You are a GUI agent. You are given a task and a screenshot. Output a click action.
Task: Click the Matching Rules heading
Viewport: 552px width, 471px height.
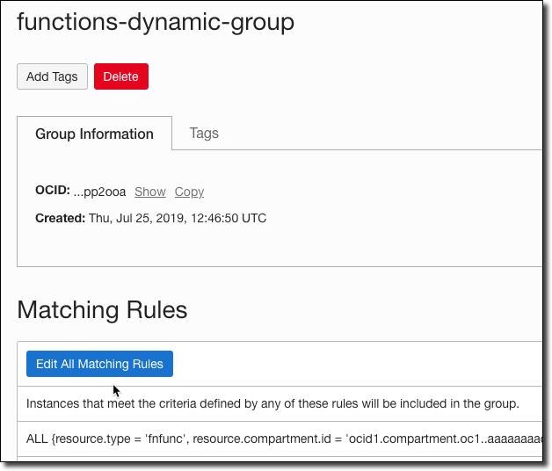click(102, 309)
